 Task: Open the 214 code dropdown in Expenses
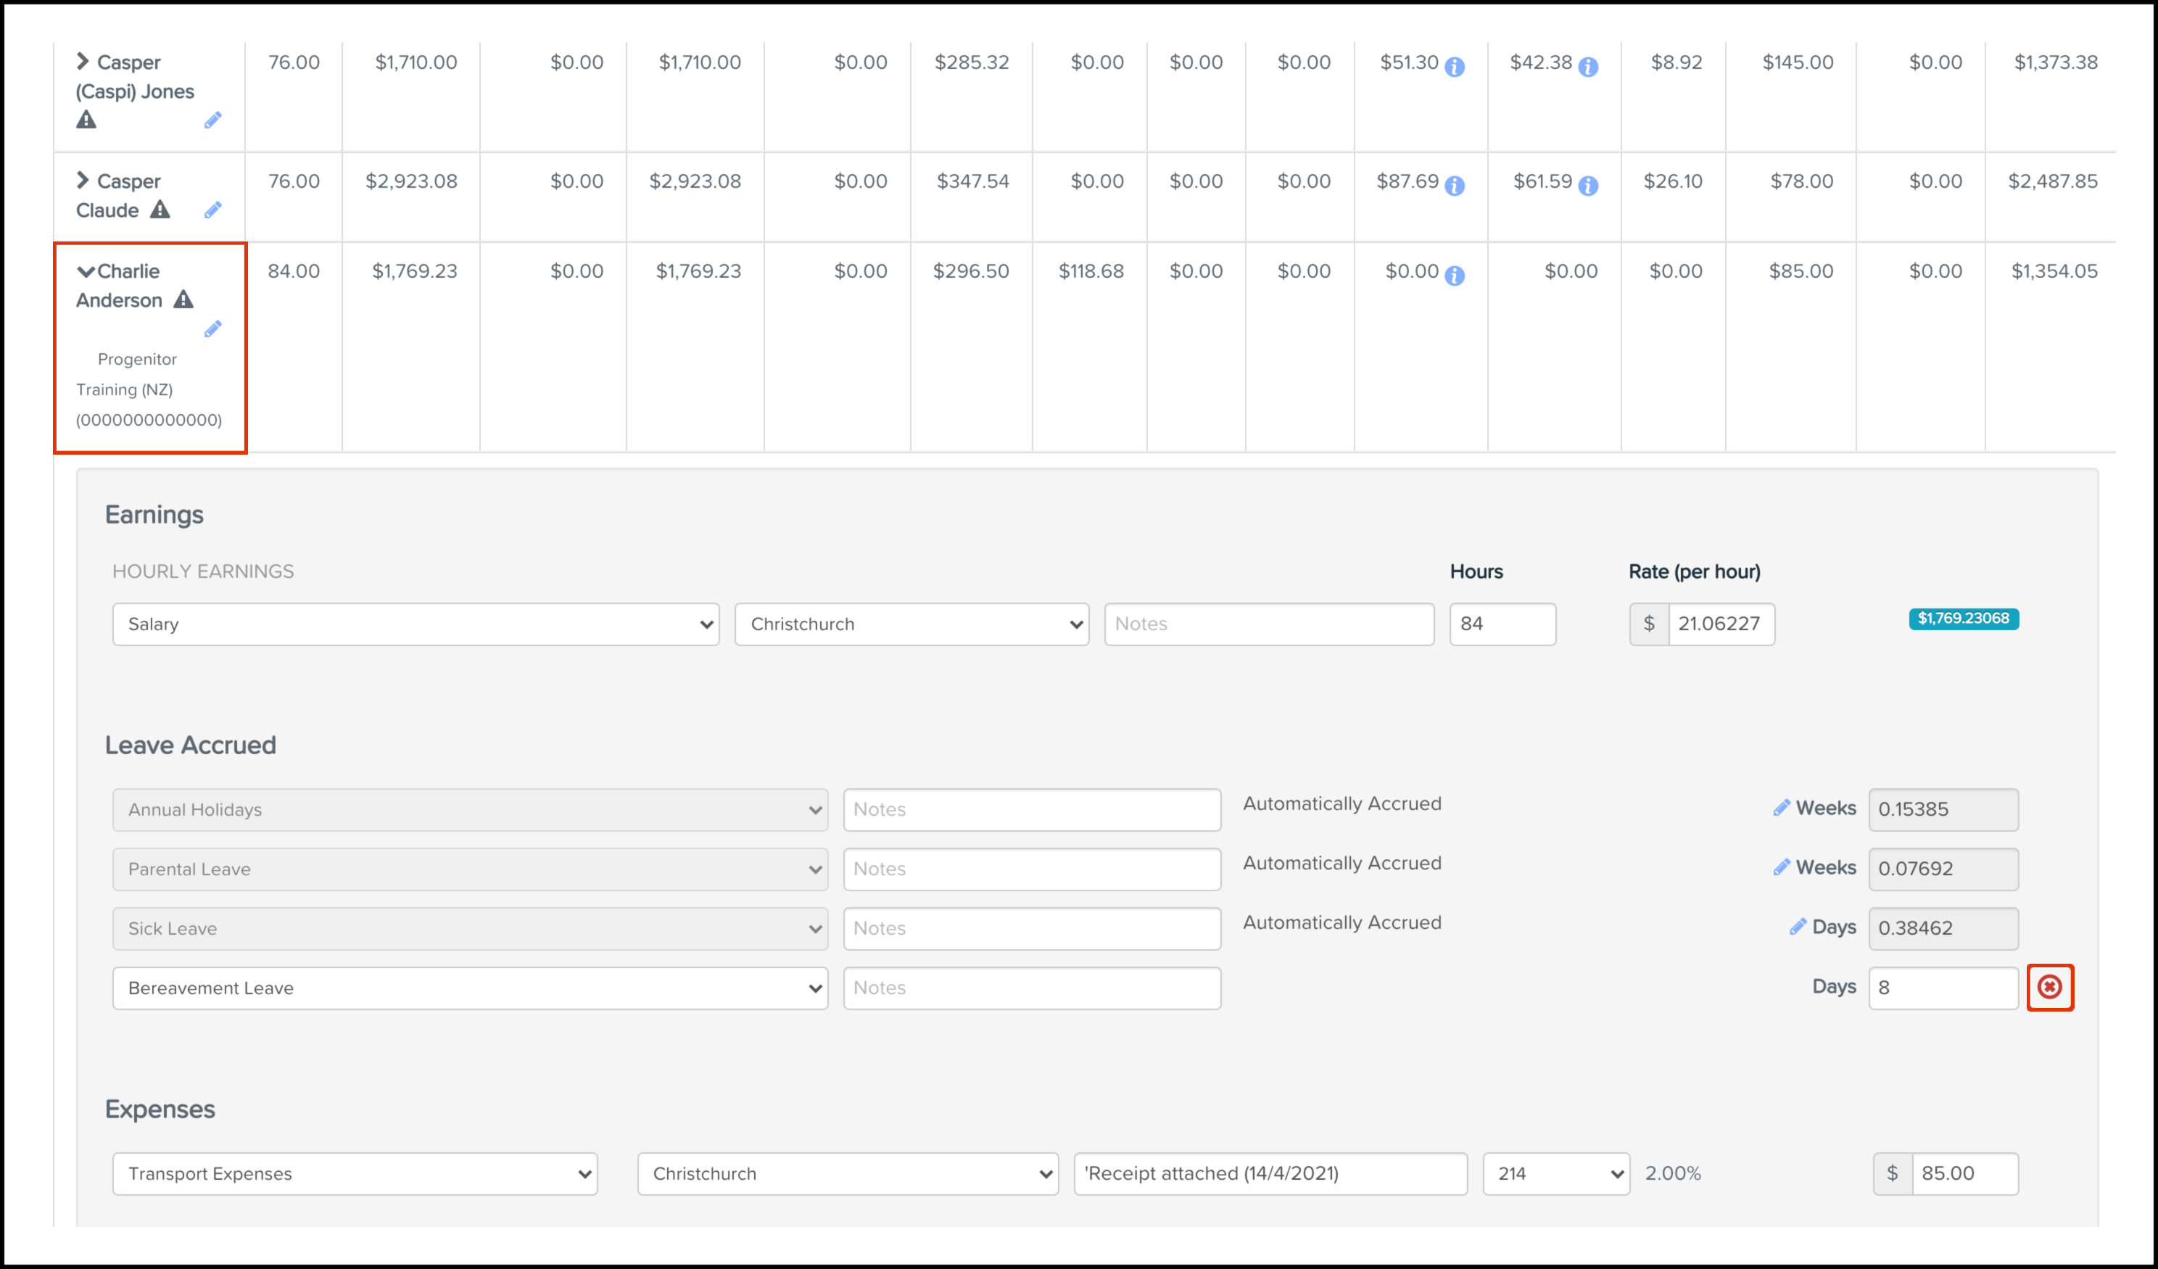click(1555, 1174)
